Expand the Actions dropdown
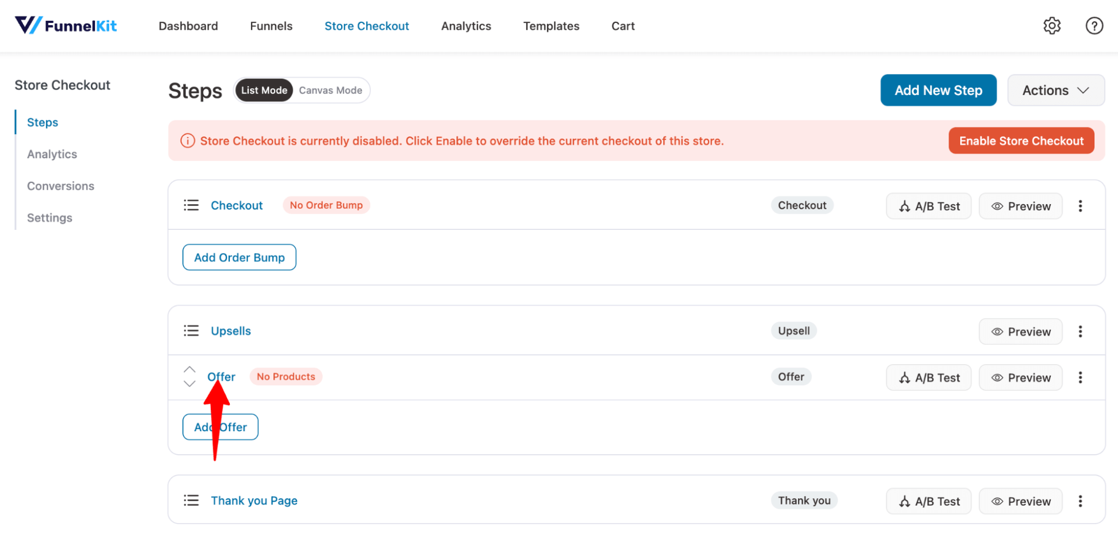Viewport: 1118px width, 547px height. 1055,90
